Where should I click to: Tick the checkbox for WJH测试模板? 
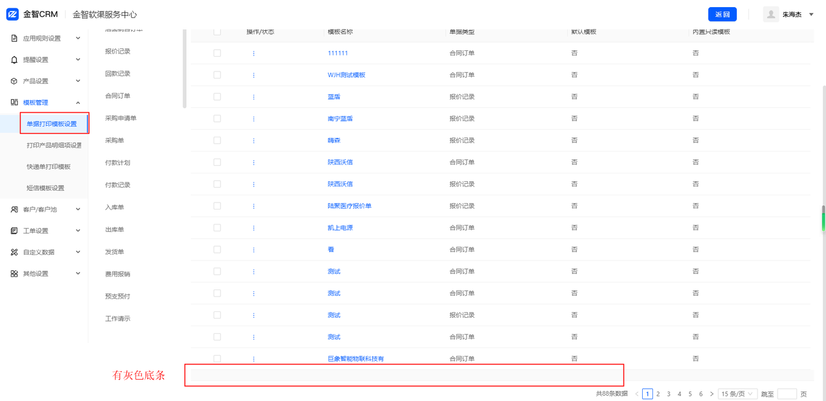217,75
